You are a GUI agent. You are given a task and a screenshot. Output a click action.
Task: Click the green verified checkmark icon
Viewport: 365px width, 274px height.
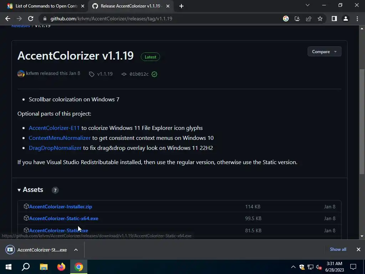[x=154, y=74]
